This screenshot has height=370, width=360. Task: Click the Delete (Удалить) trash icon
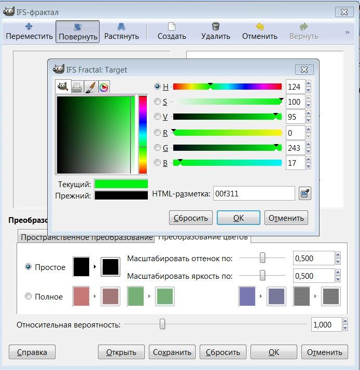click(x=216, y=31)
